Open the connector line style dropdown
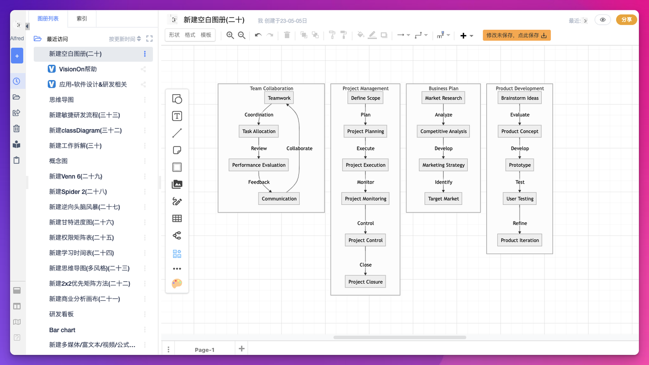The height and width of the screenshot is (365, 649). coord(421,35)
